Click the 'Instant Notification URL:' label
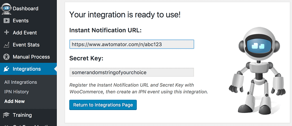The height and width of the screenshot is (126, 292). pos(106,30)
